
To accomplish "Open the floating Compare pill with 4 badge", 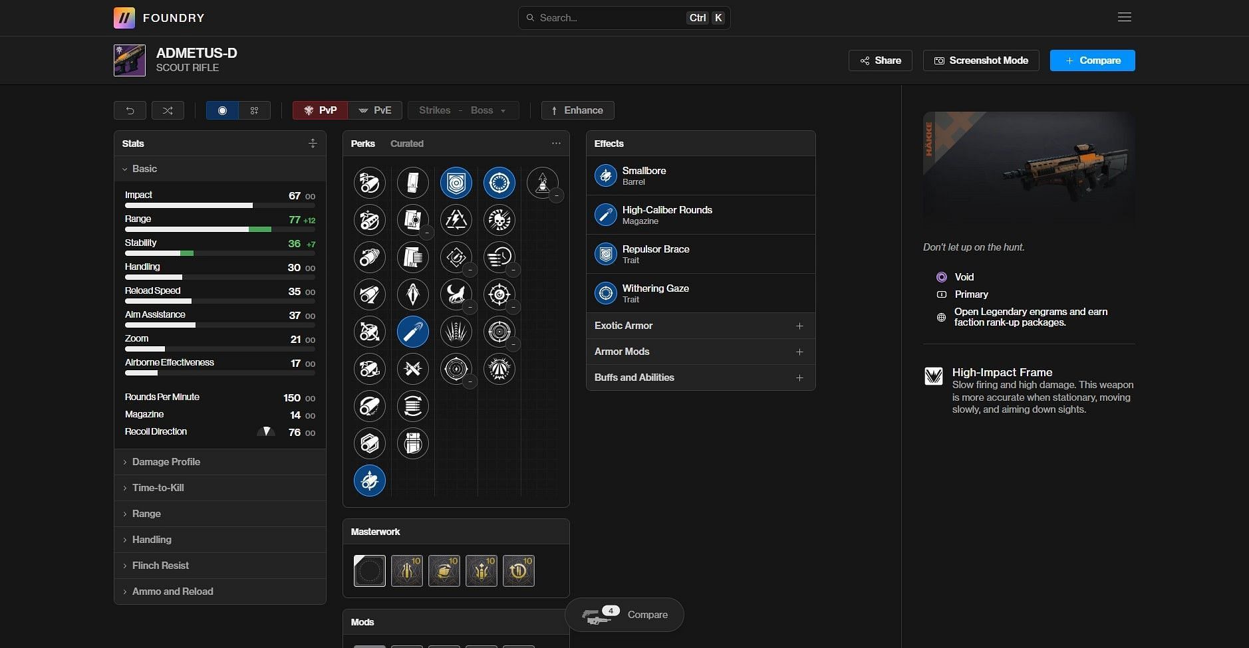I will (624, 615).
